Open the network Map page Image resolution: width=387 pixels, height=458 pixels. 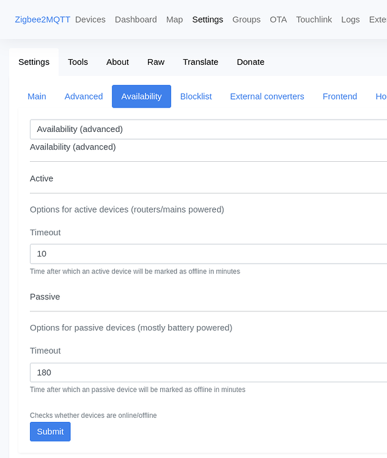(174, 20)
